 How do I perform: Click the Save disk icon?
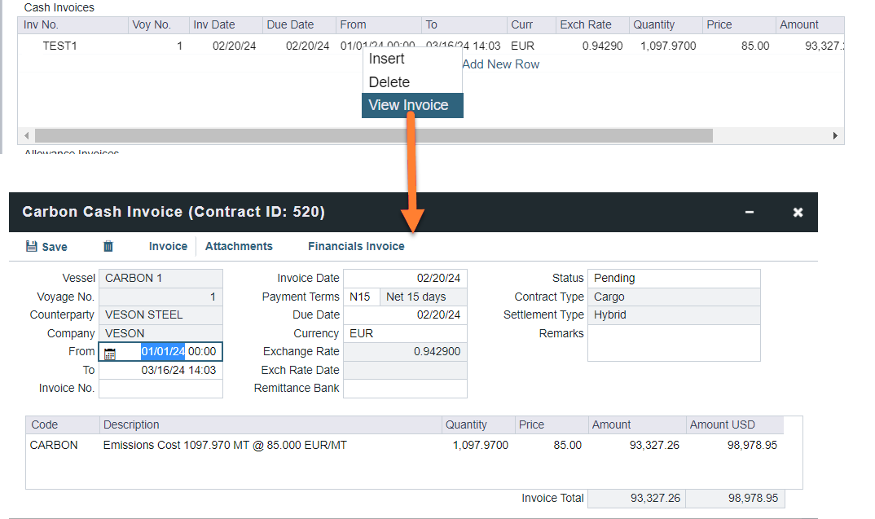coord(33,246)
